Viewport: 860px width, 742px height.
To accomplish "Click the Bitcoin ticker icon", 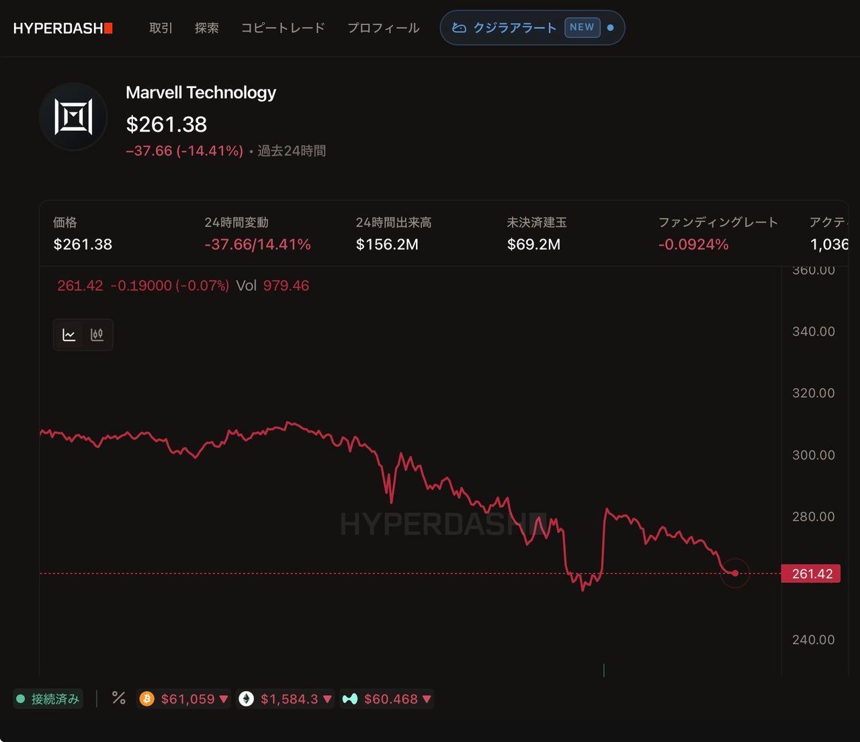I will (x=146, y=699).
